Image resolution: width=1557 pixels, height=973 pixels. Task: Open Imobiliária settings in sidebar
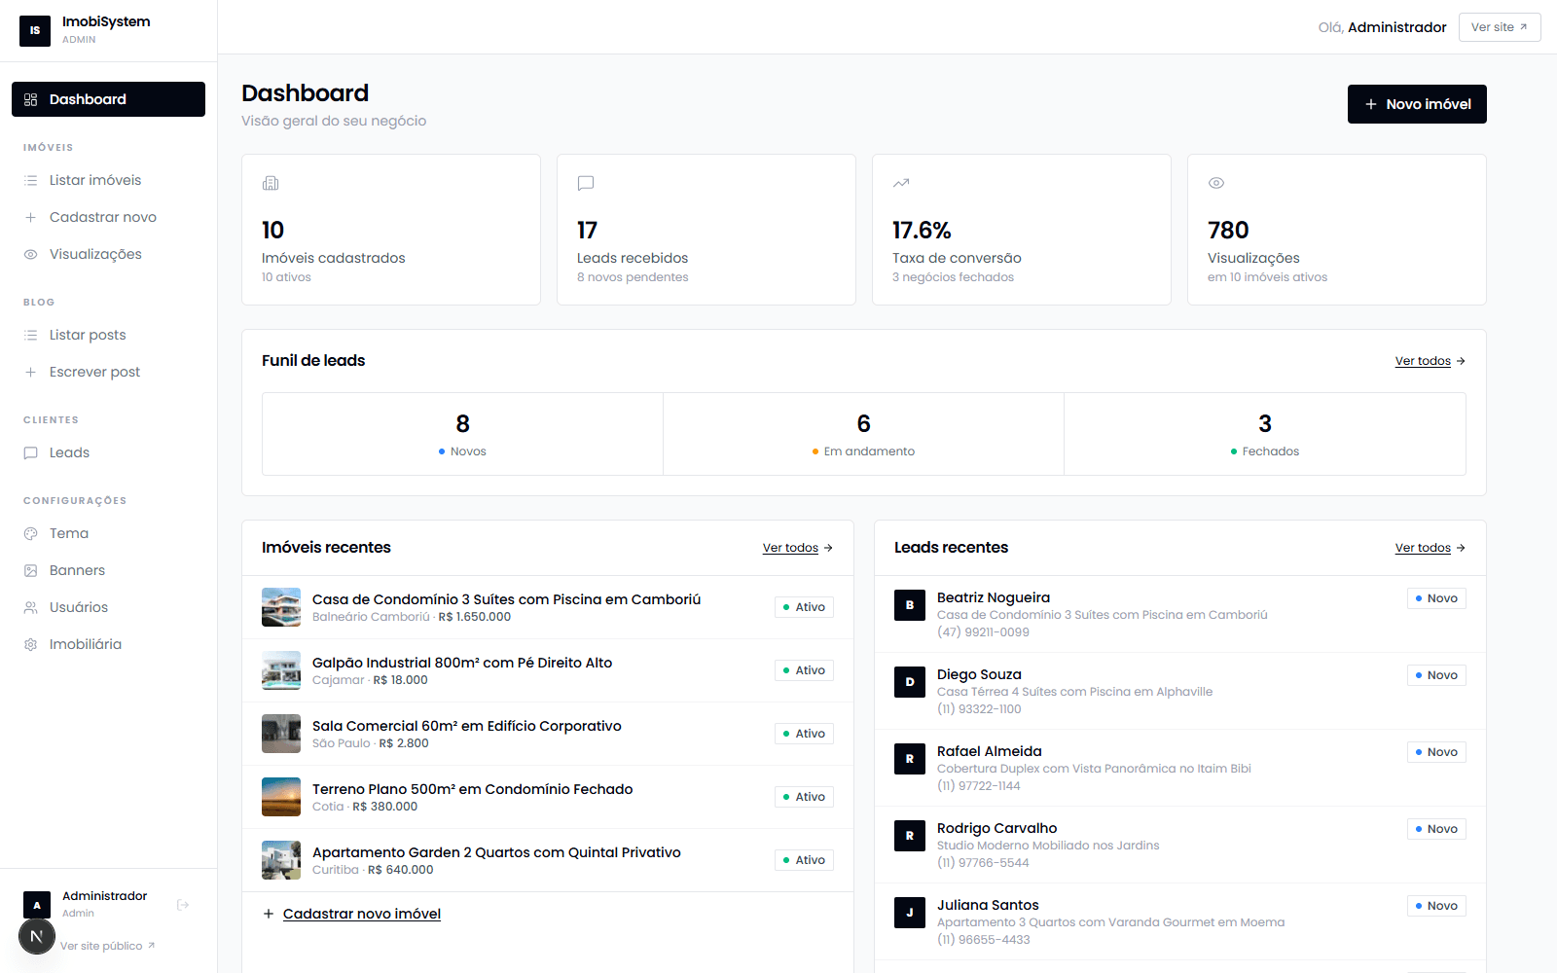coord(108,644)
